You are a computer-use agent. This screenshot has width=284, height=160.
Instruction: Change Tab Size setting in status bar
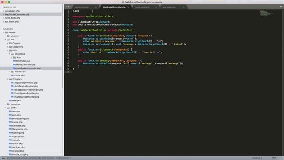click(x=257, y=158)
